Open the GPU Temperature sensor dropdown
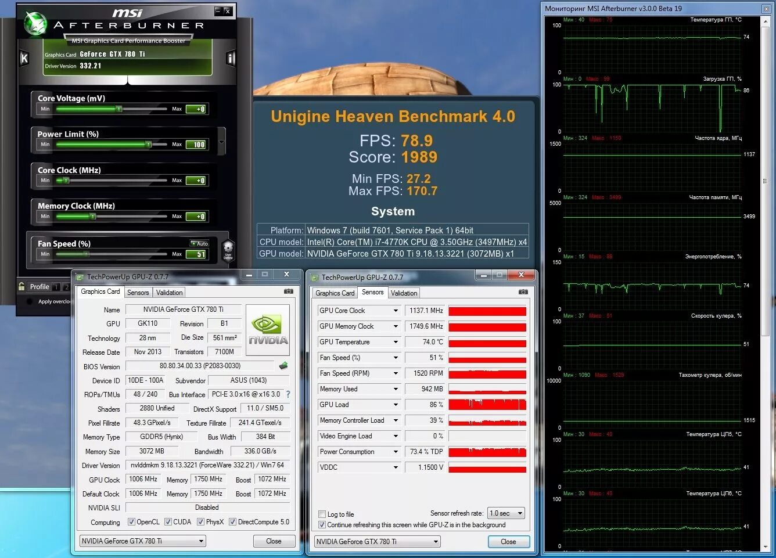The width and height of the screenshot is (776, 558). pos(396,342)
